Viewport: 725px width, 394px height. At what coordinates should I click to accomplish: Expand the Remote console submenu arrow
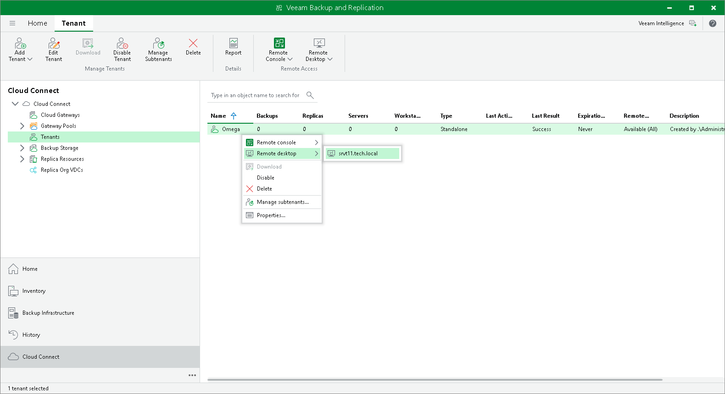click(x=317, y=142)
